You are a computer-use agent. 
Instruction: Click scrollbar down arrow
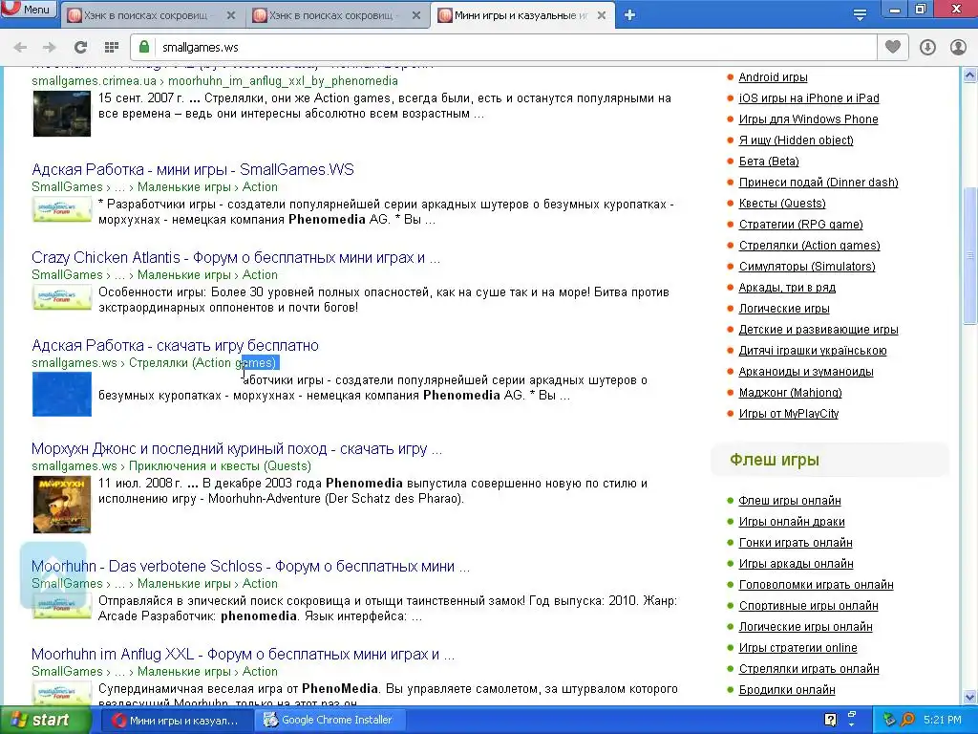point(970,697)
